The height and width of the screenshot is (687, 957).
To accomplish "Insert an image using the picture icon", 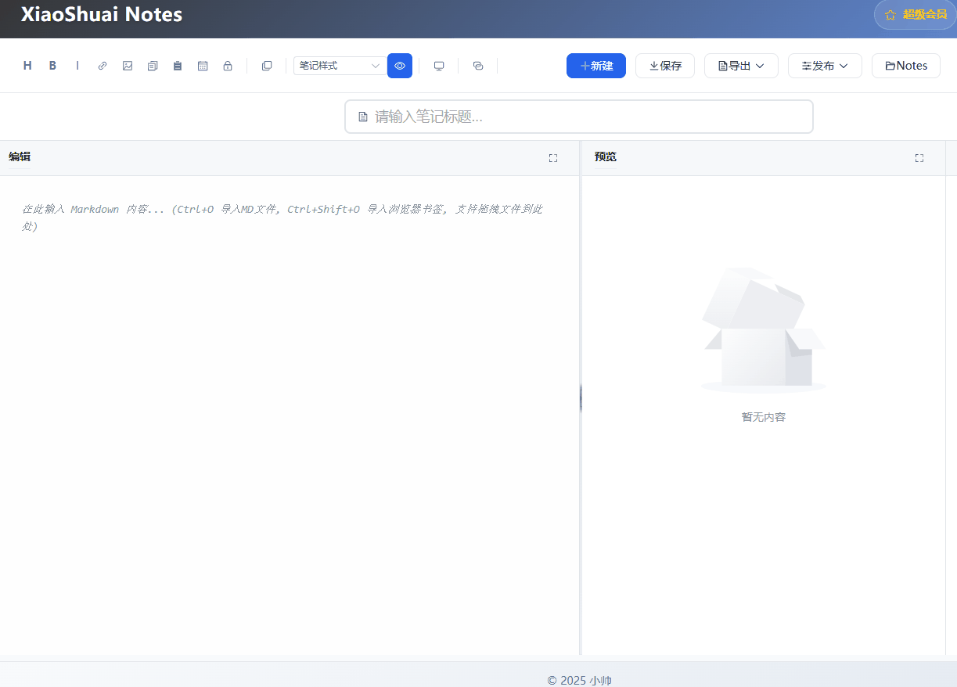I will (128, 66).
